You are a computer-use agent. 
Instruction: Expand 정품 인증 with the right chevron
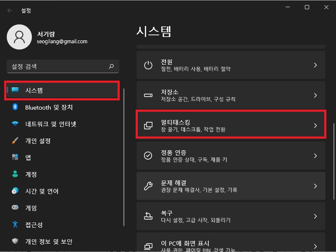[316, 156]
